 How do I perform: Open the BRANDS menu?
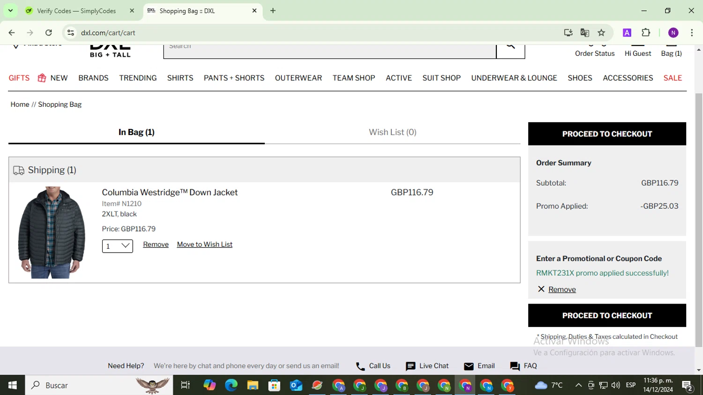93,78
